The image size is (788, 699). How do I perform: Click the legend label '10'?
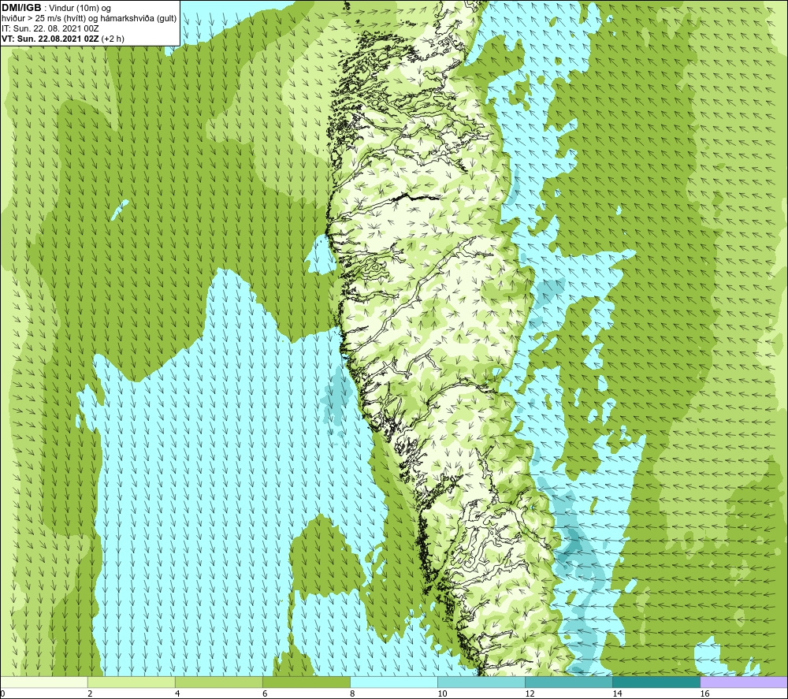(x=442, y=693)
